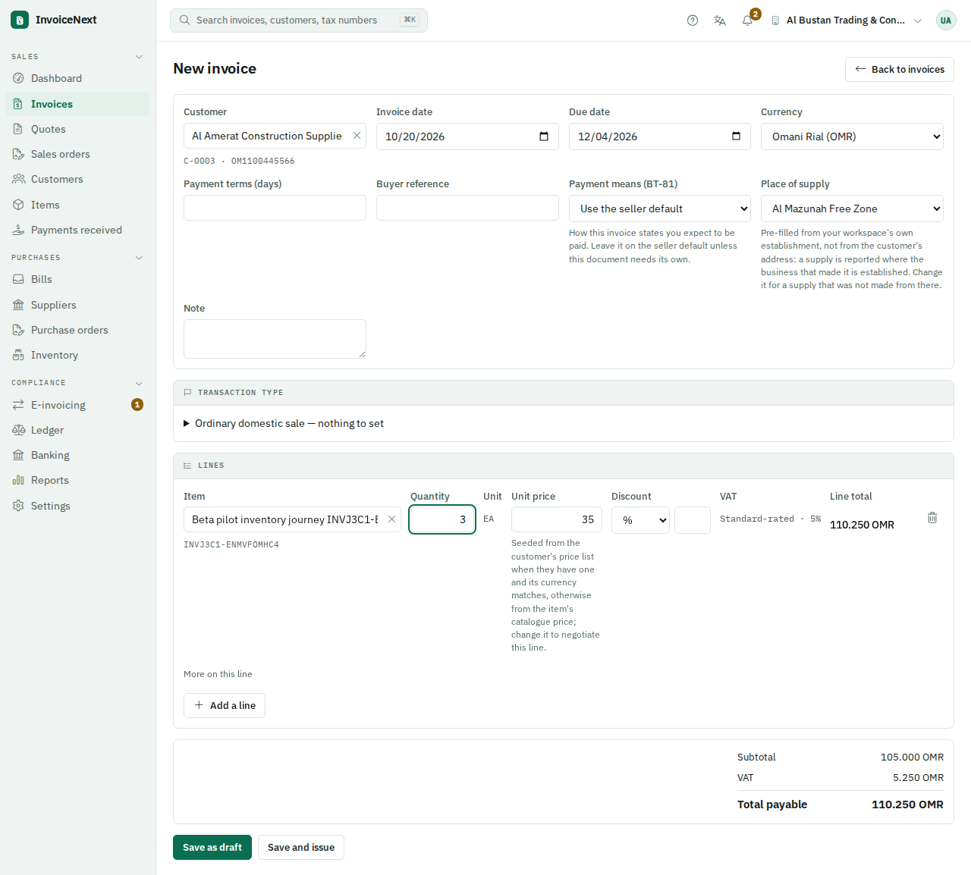Clear the selected customer with the X icon
Screen dimensions: 971x875
357,136
